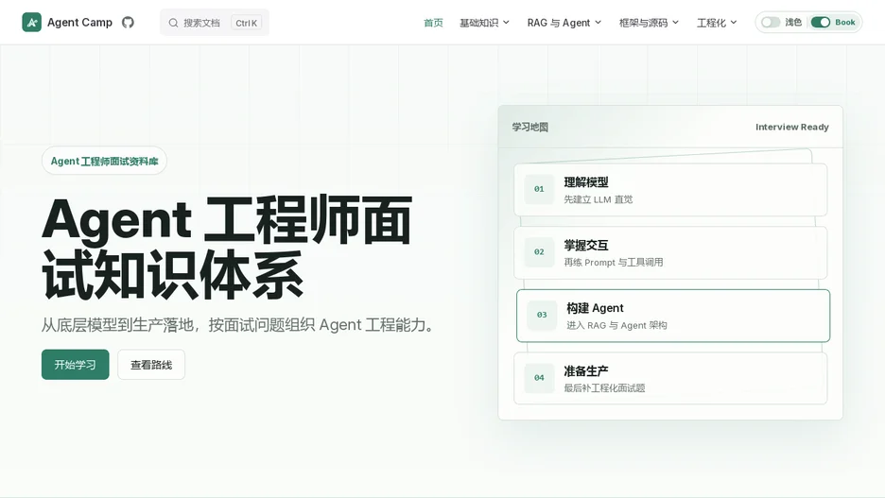Click the Agent 工程师面试知识体系 headline
885x498 pixels.
coord(227,247)
